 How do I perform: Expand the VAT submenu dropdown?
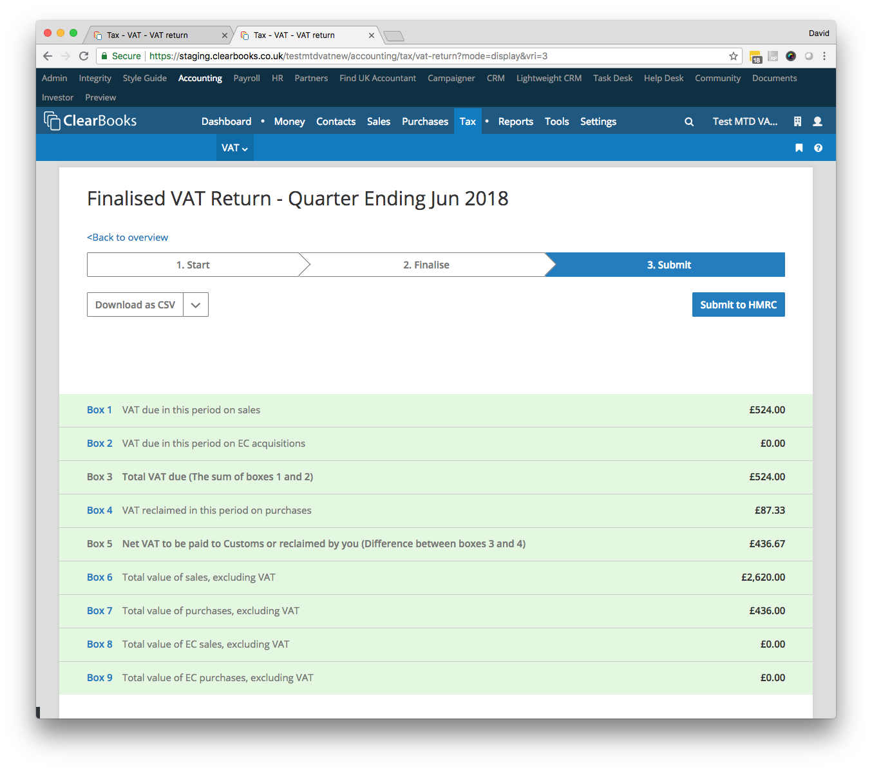[234, 148]
